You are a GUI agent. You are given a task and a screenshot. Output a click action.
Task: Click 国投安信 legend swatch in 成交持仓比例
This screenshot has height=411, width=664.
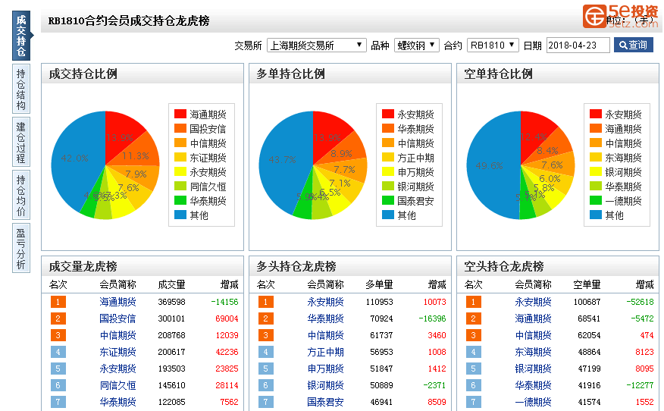coord(180,128)
